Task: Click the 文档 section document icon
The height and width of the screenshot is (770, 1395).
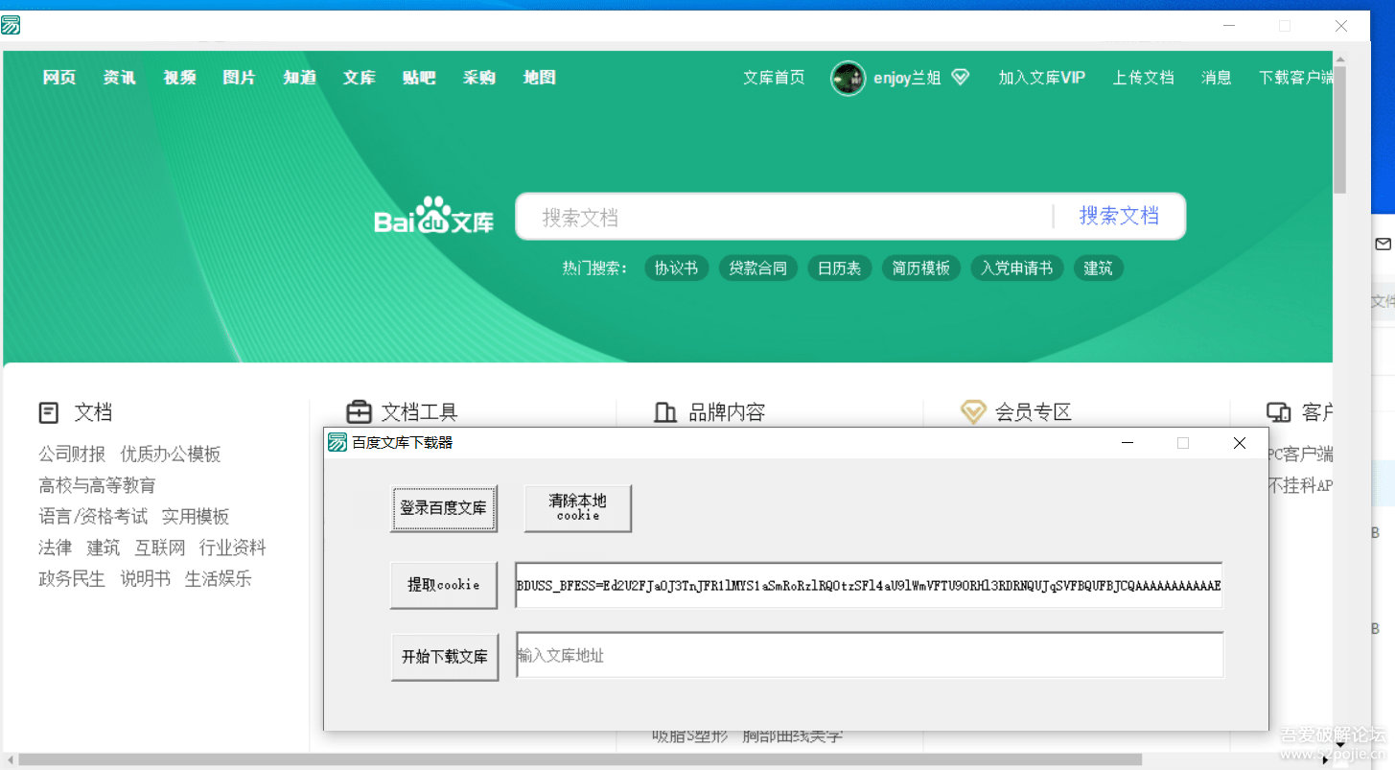Action: coord(48,413)
